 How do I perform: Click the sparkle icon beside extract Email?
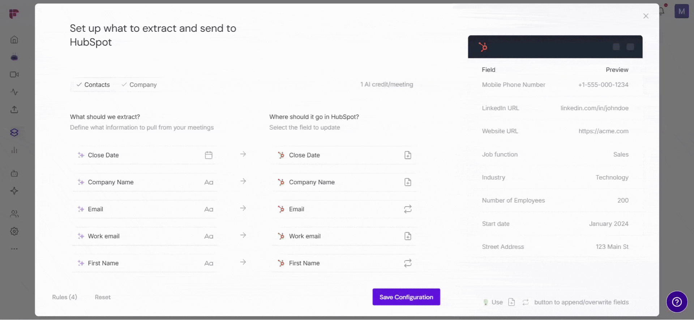pos(81,209)
